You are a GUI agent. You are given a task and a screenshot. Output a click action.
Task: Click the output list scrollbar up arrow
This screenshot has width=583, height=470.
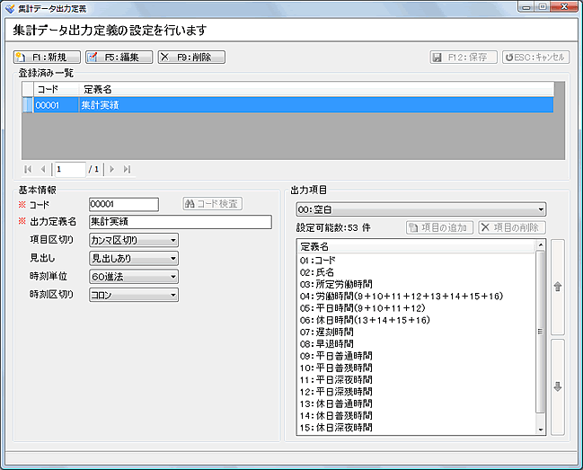(540, 245)
